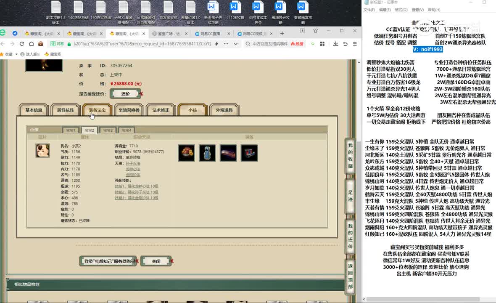Open the 装备法宝 tab
The width and height of the screenshot is (496, 303).
point(97,110)
